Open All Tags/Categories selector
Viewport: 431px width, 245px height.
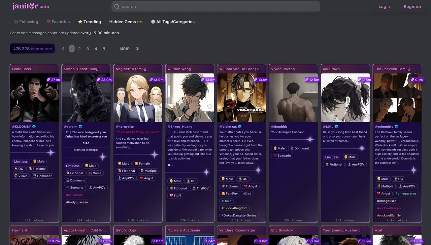coord(172,22)
